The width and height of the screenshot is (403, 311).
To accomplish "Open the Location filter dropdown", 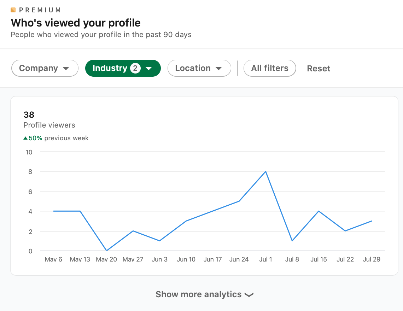I will (x=199, y=68).
